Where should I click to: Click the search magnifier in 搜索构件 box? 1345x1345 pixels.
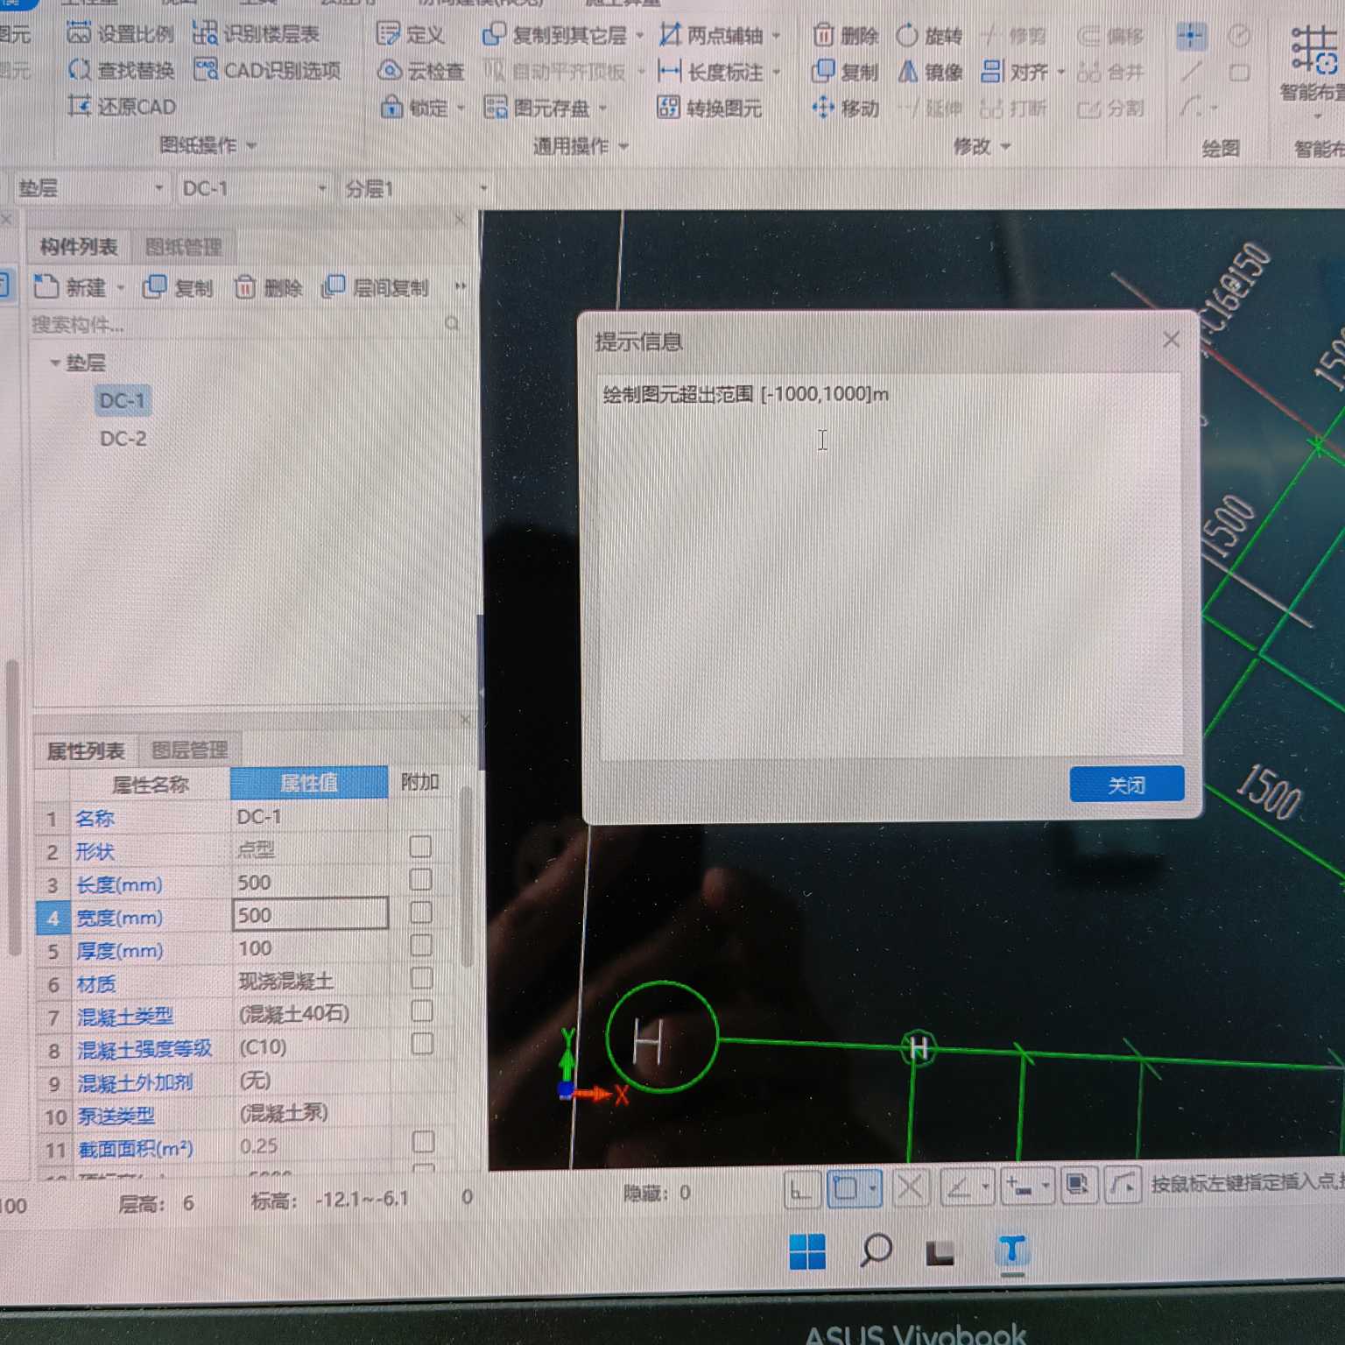(452, 324)
